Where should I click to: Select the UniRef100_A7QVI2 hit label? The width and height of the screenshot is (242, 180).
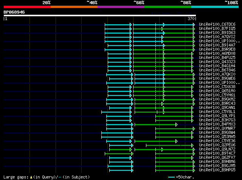[217, 37]
